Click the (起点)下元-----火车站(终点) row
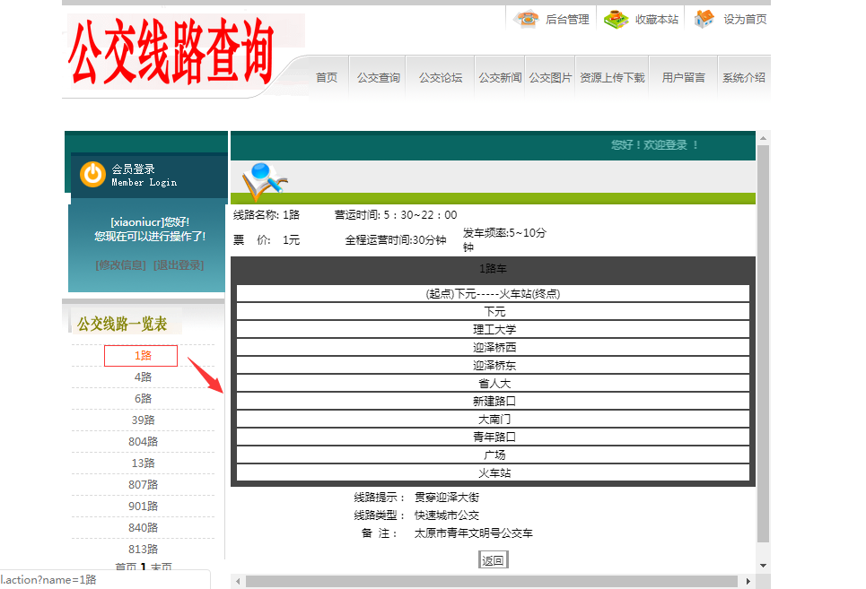The image size is (866, 589). [494, 293]
